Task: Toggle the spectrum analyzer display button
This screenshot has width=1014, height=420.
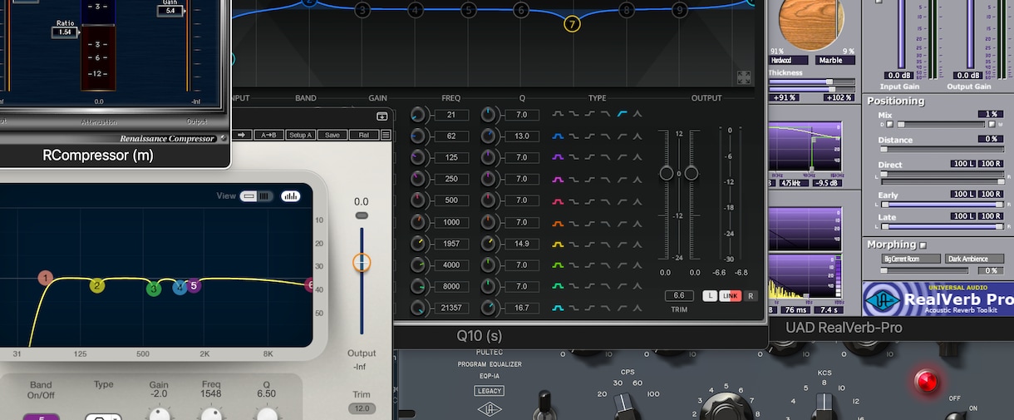Action: (x=291, y=196)
